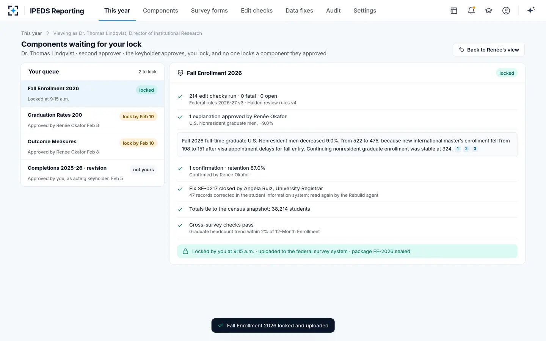Viewport: 546px width, 341px height.
Task: Click the graduation cap icon
Action: coord(489,11)
